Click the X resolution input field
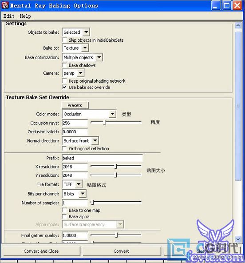The width and height of the screenshot is (245, 263). pyautogui.click(x=75, y=167)
